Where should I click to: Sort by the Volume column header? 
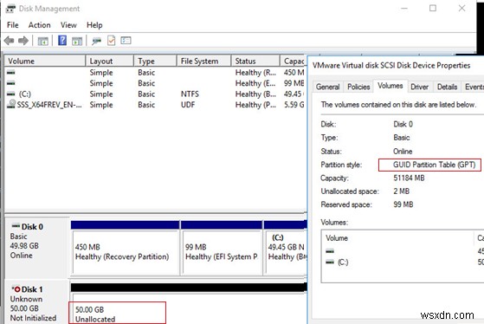(45, 61)
